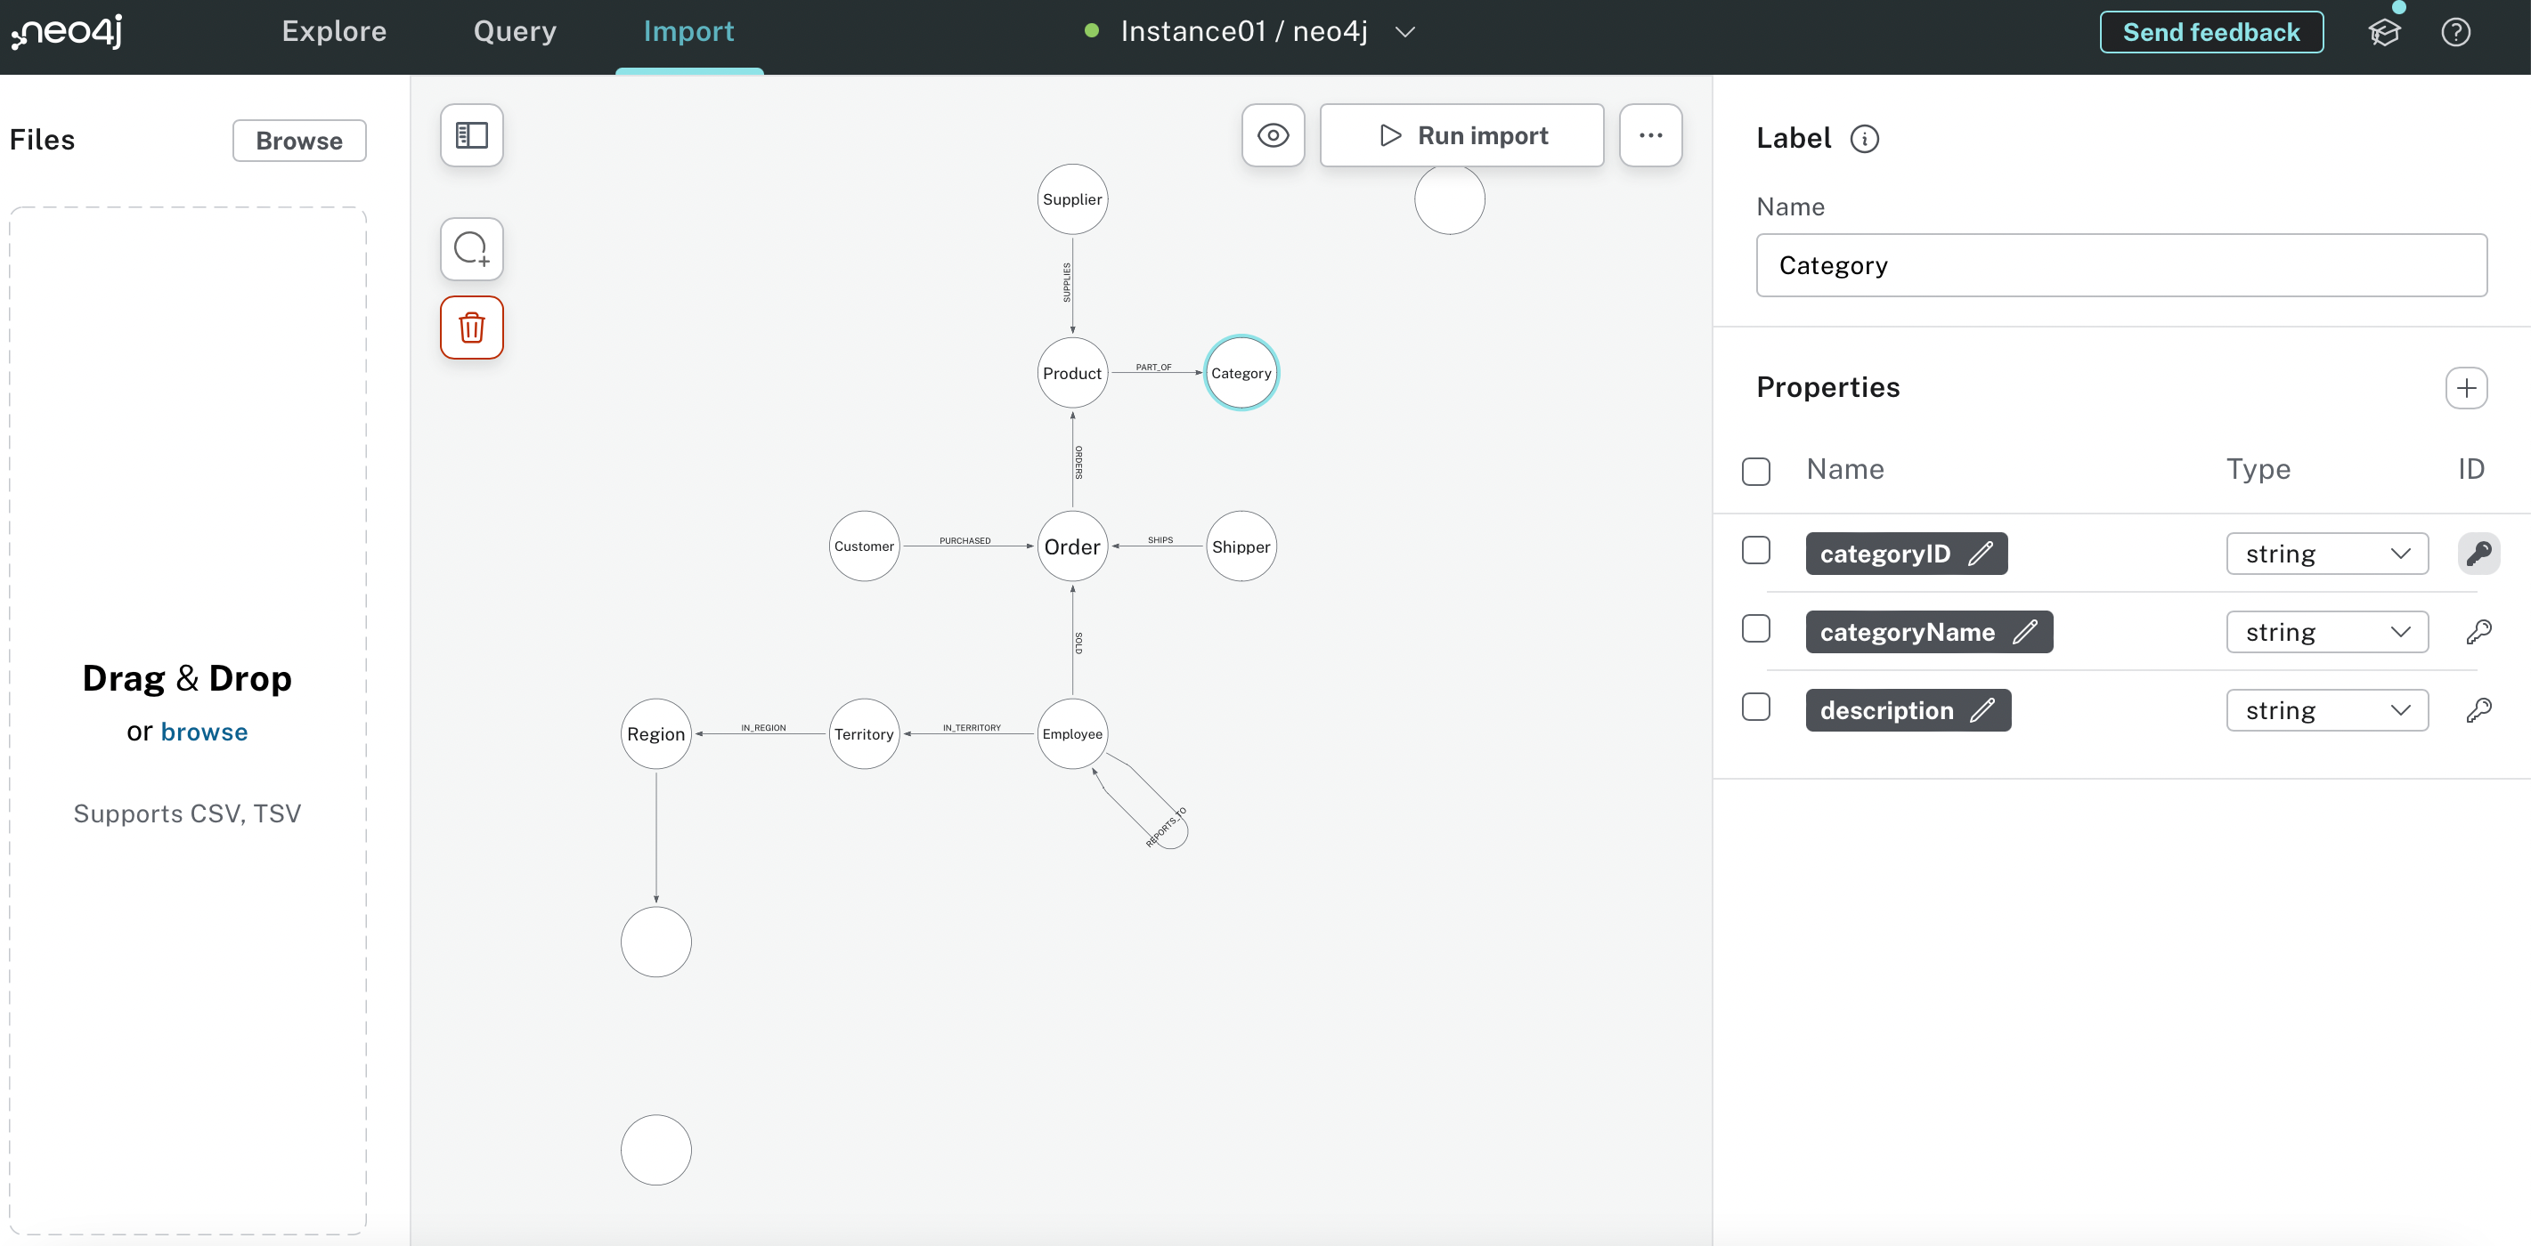Click the neo4j logo
This screenshot has width=2531, height=1246.
tap(67, 31)
